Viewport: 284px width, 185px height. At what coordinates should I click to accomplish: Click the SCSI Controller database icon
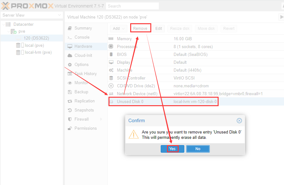pos(111,78)
